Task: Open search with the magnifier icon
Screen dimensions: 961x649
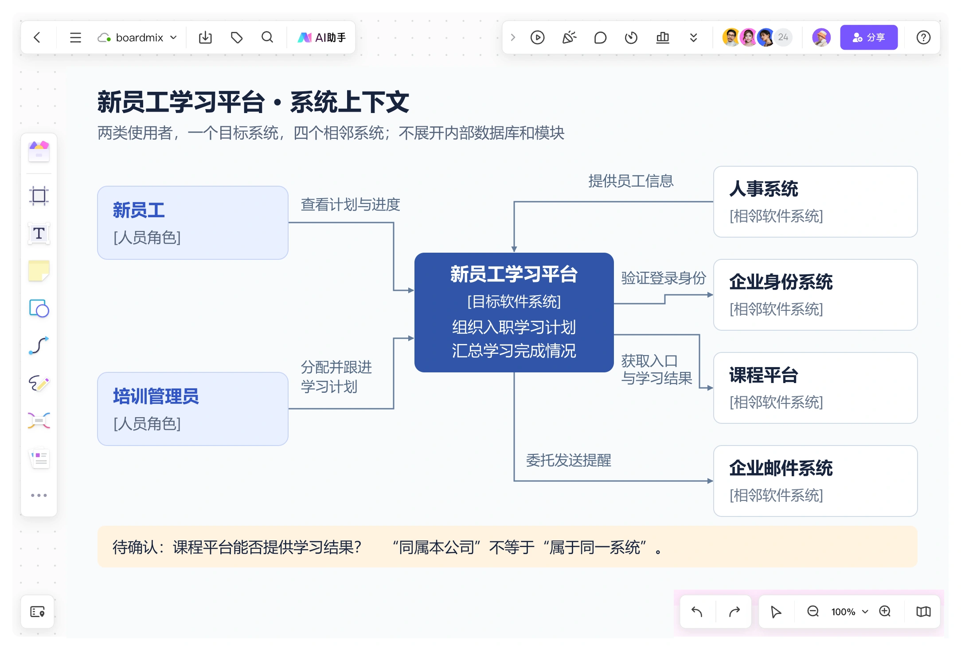Action: point(267,38)
